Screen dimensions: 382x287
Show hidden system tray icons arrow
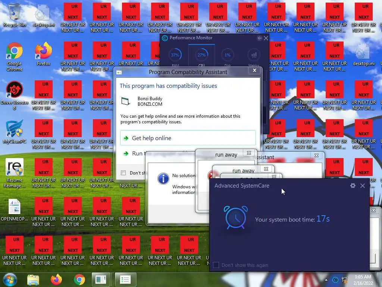326,280
